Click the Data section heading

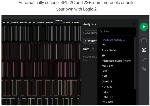tap(86, 49)
